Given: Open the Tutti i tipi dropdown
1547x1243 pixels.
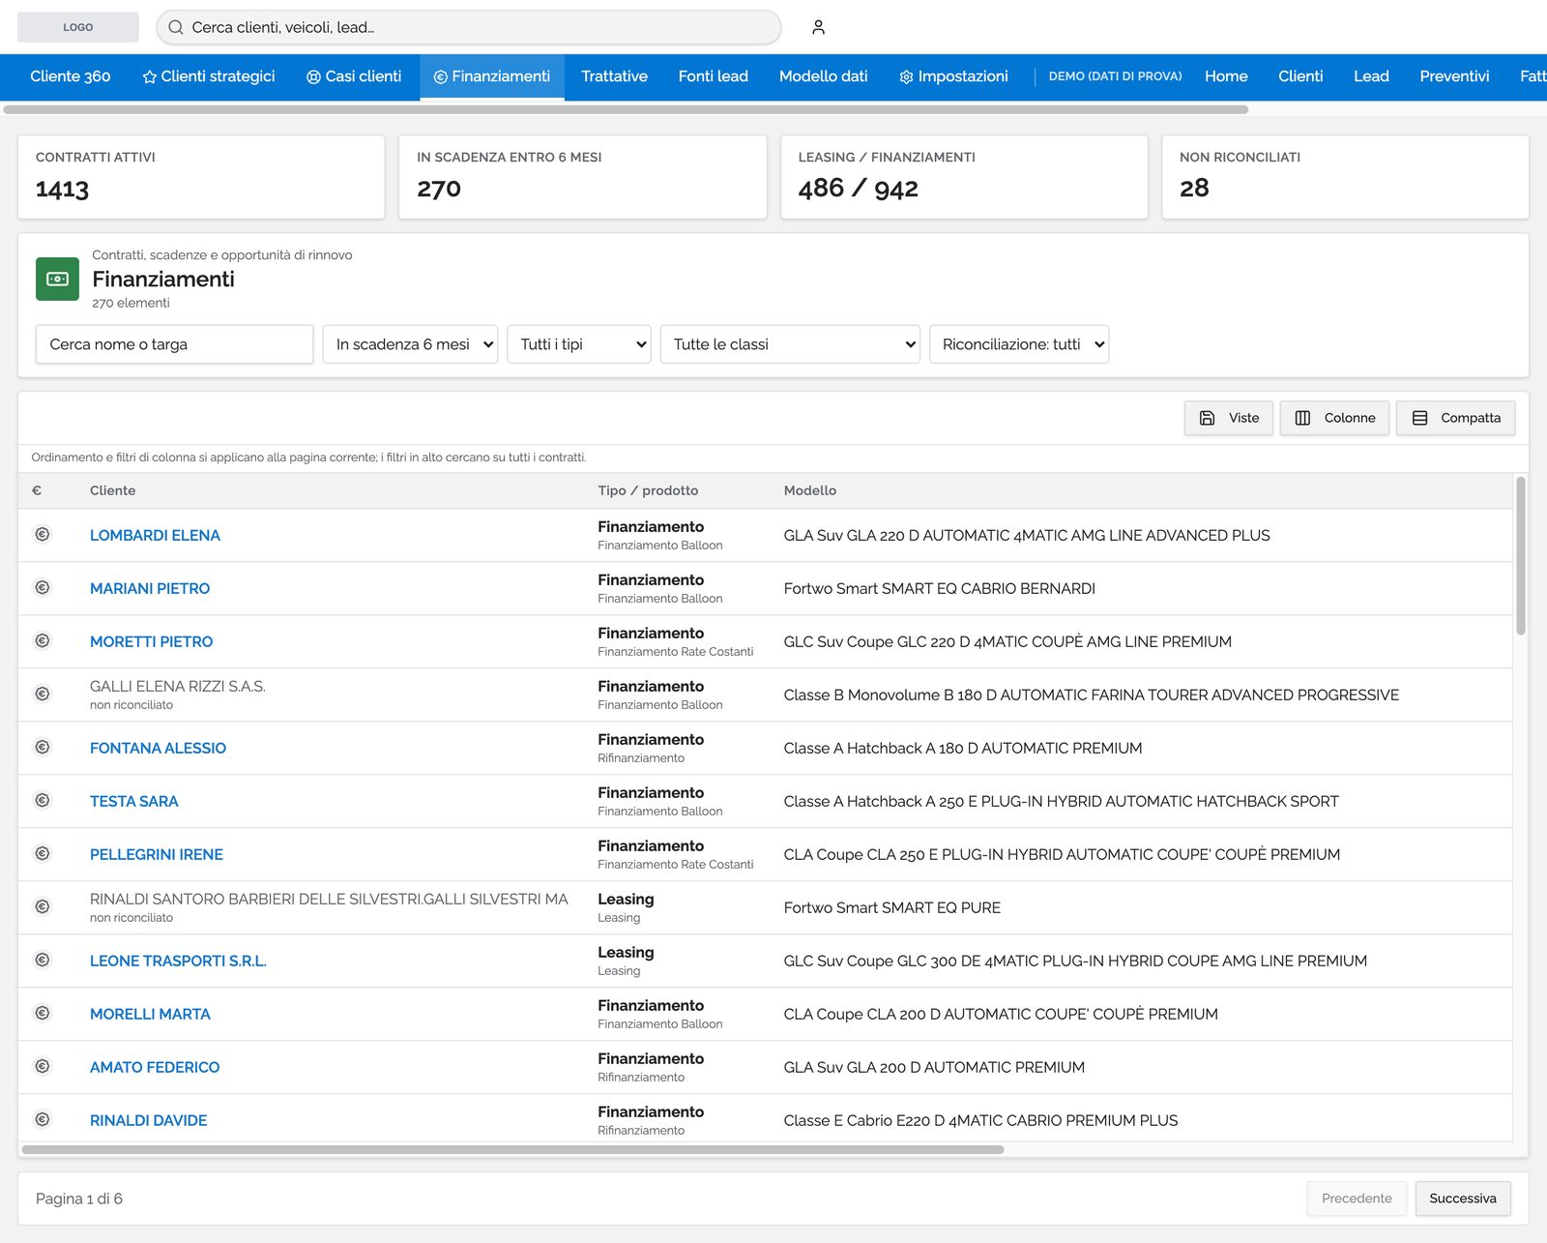Looking at the screenshot, I should point(579,344).
